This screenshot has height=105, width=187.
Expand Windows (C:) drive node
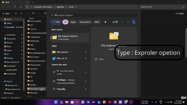tap(3, 85)
